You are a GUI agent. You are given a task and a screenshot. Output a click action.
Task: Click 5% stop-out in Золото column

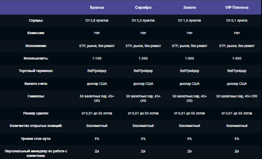coord(189,139)
